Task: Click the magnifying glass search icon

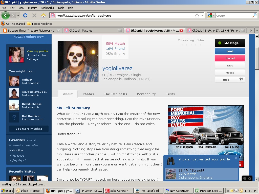Action: pos(254,15)
